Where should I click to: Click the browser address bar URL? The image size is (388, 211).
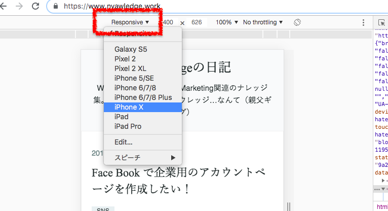point(112,6)
